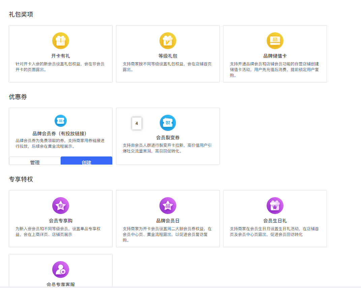Open the 品牌会员日 card title
Viewport: 361px width, 288px height.
168,221
